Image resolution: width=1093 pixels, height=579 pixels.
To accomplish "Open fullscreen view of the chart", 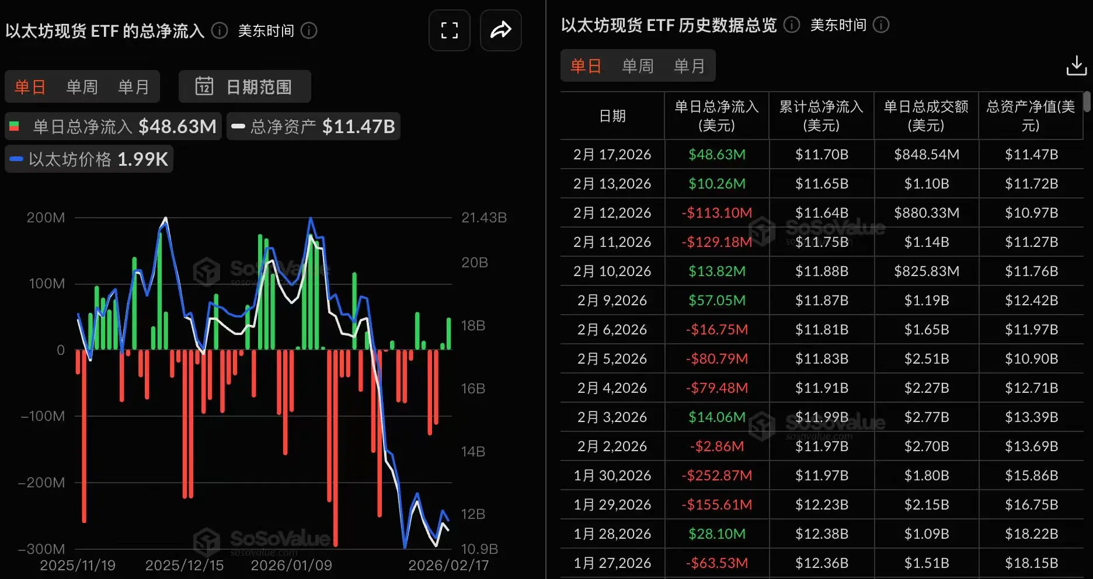I will click(449, 30).
